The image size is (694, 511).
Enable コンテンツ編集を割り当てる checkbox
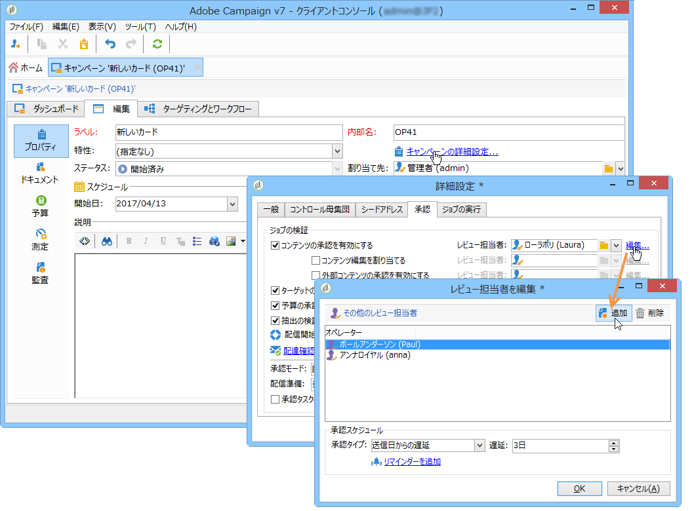[x=316, y=260]
